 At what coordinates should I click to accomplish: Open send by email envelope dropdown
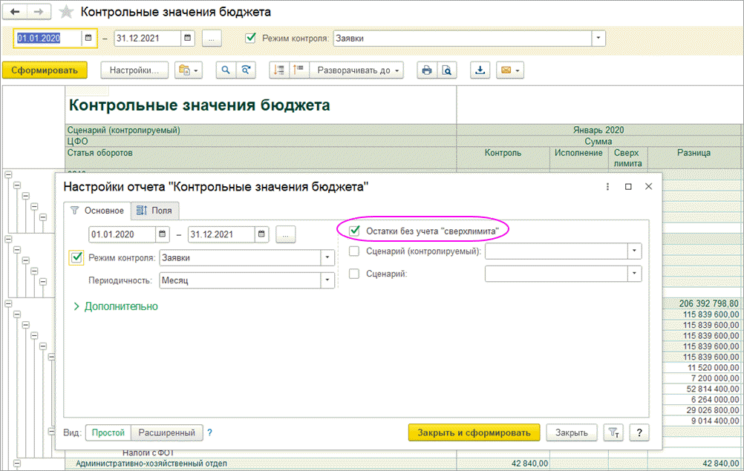(x=510, y=70)
